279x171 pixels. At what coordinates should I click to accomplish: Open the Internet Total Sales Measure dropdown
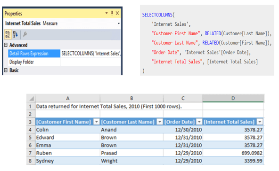119,23
